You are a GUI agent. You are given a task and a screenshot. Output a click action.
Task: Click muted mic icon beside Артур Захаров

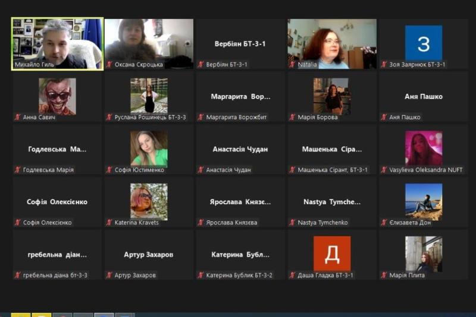109,275
